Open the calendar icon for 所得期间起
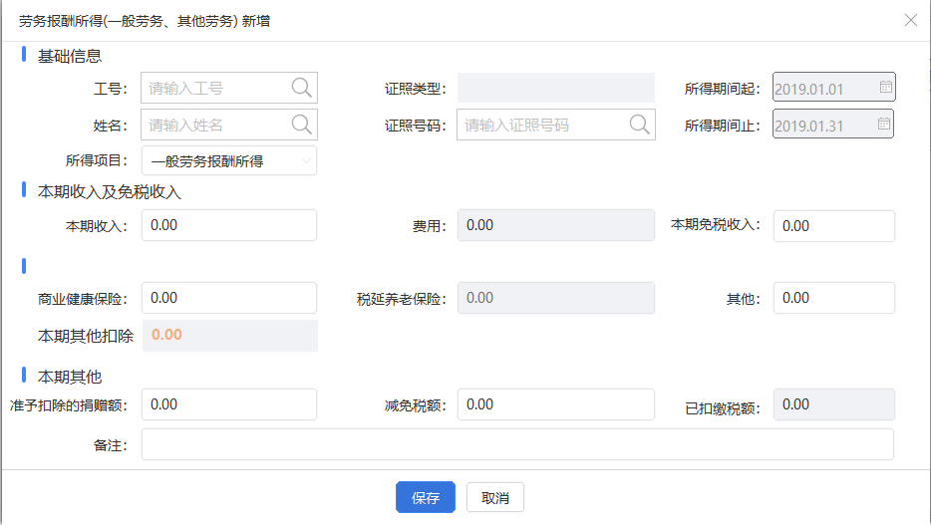 [x=886, y=87]
